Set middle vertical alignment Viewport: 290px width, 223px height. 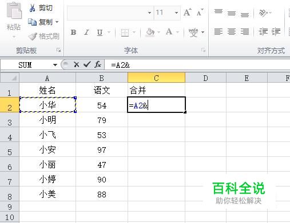coord(232,13)
